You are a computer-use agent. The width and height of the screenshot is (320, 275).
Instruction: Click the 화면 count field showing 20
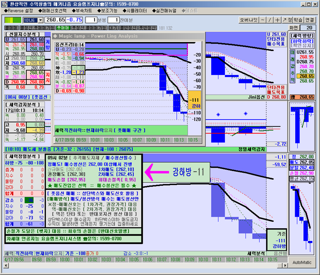coord(308,28)
